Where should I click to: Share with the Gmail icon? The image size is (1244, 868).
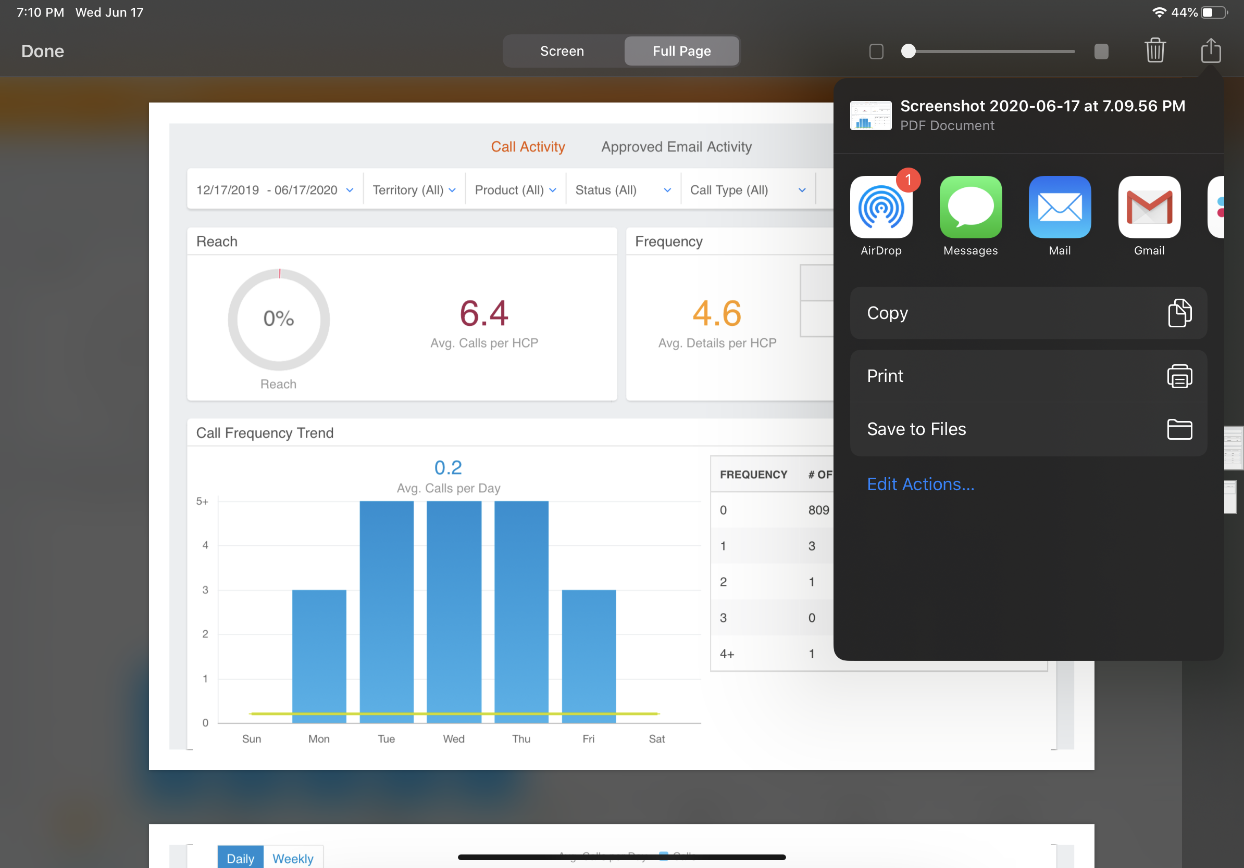click(x=1149, y=207)
